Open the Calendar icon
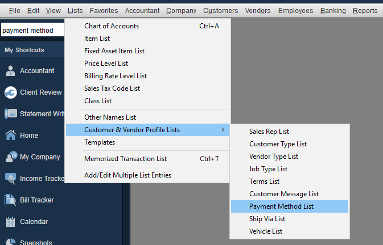 tap(10, 222)
